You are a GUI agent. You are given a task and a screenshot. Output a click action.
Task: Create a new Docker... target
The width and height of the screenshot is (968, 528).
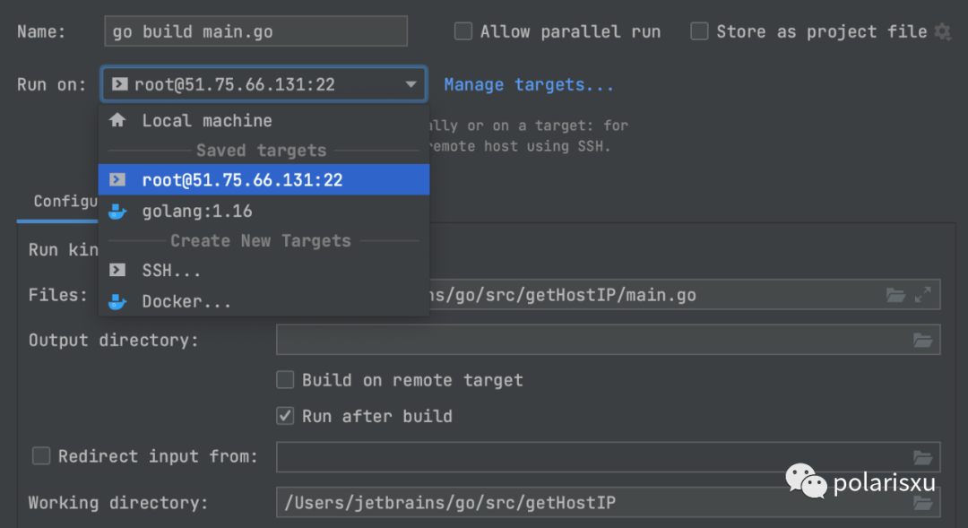186,301
